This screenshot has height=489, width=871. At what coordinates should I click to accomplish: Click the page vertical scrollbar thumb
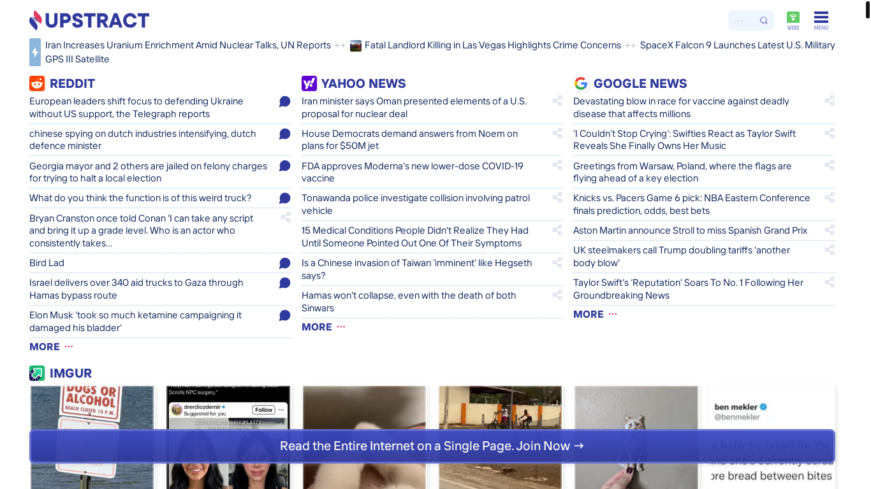click(x=868, y=10)
